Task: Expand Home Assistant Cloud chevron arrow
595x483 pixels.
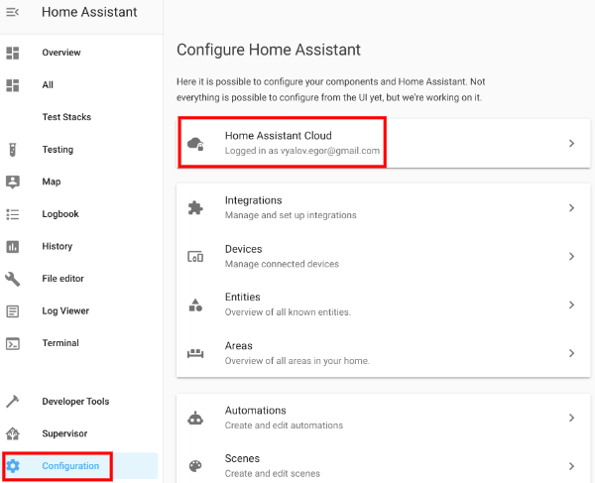Action: [571, 144]
